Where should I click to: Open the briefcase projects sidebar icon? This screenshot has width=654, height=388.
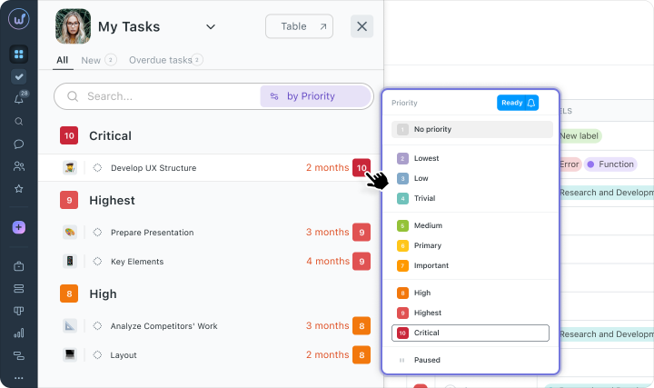tap(19, 266)
